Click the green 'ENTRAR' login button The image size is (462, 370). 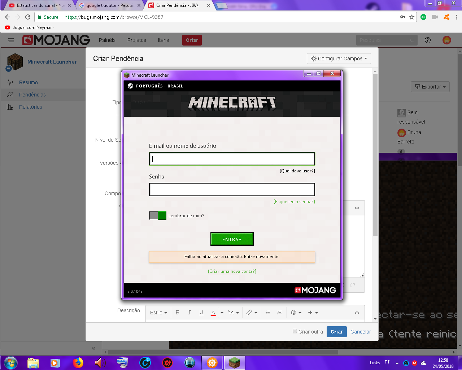point(232,239)
